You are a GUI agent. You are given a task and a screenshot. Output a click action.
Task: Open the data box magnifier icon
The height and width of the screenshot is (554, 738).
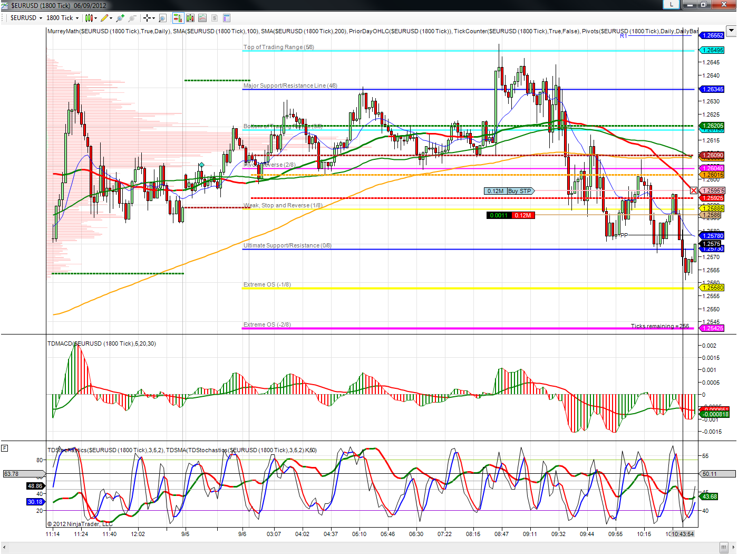(162, 18)
